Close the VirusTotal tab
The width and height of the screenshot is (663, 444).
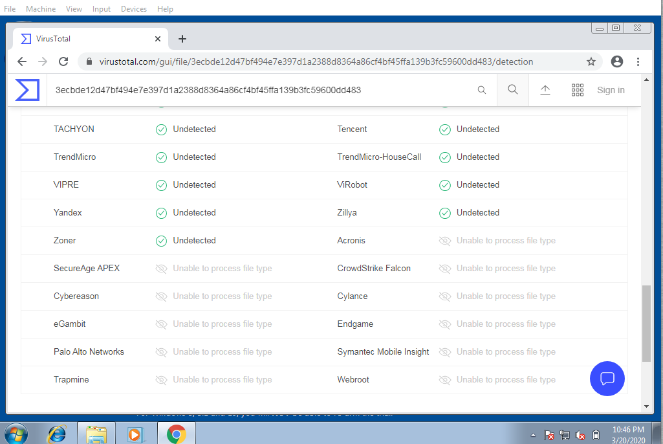(158, 39)
